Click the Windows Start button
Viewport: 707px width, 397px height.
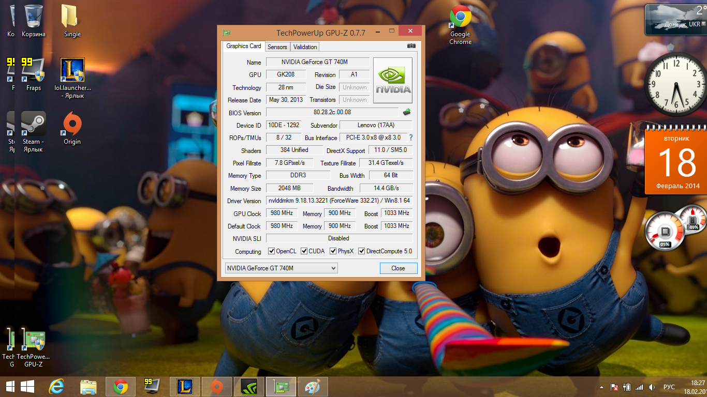[x=27, y=387]
